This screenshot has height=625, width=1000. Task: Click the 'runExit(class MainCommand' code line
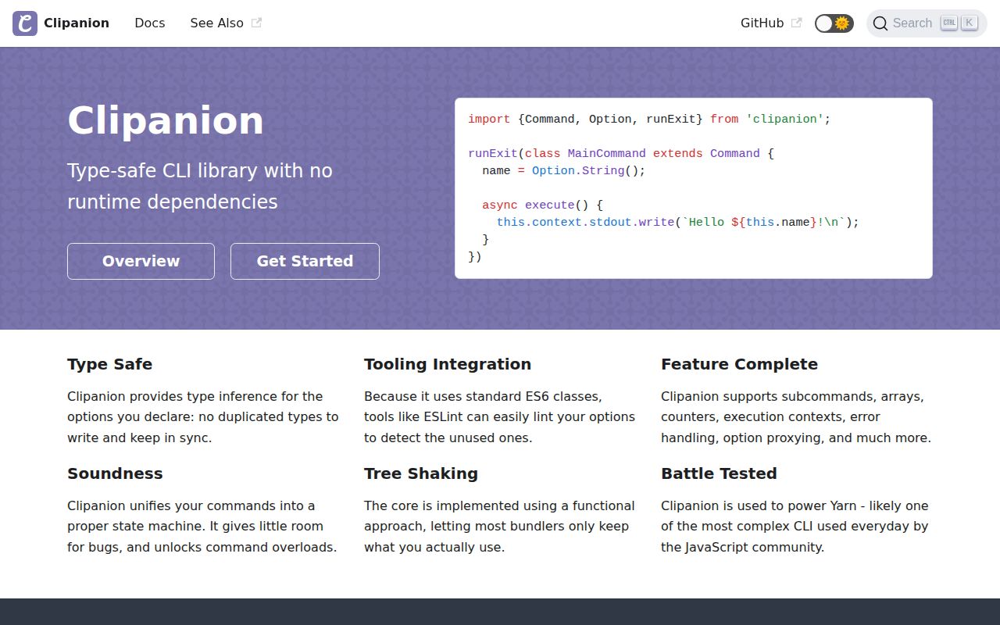[x=621, y=153]
